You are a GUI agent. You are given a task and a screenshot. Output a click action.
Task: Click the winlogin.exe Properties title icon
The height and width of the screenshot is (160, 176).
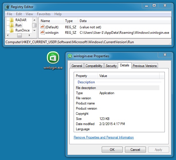[70, 56]
